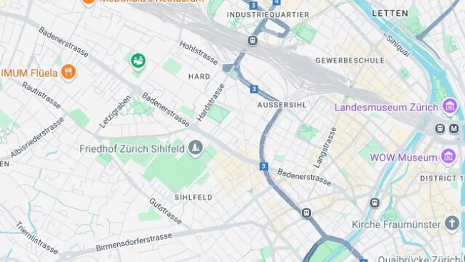Select the train station icon below Industriequartier

point(253,41)
